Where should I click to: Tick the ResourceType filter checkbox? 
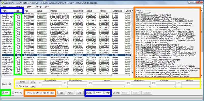[40, 83]
